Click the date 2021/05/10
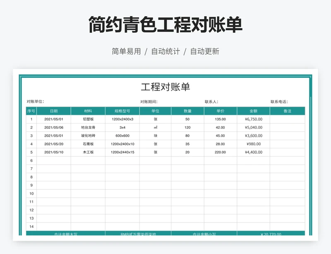 54,152
